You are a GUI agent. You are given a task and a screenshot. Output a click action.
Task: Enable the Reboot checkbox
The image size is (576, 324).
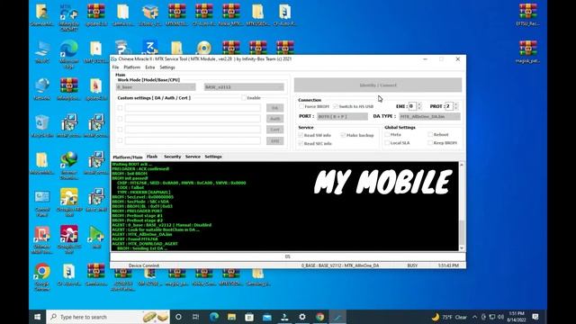(430, 134)
